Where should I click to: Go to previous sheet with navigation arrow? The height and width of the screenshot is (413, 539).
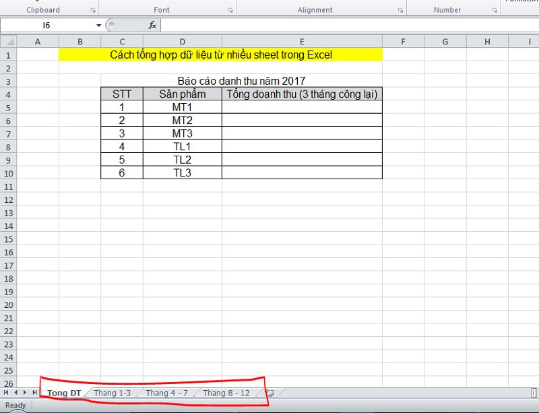point(15,392)
